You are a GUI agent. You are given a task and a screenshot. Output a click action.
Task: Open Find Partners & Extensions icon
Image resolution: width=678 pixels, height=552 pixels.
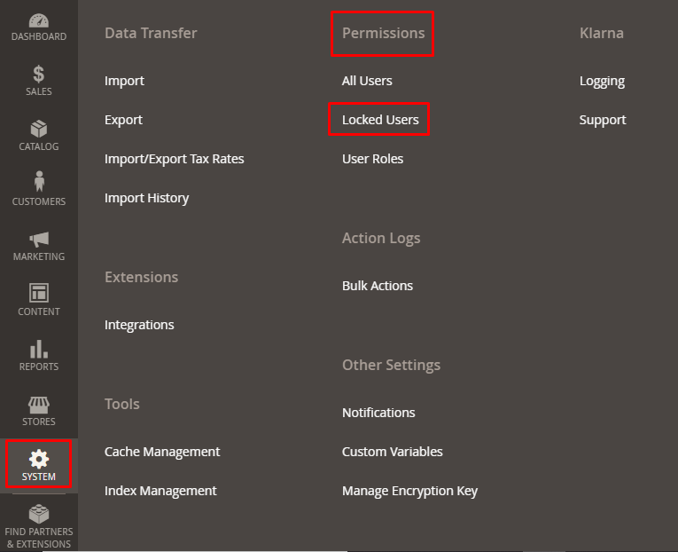(39, 514)
